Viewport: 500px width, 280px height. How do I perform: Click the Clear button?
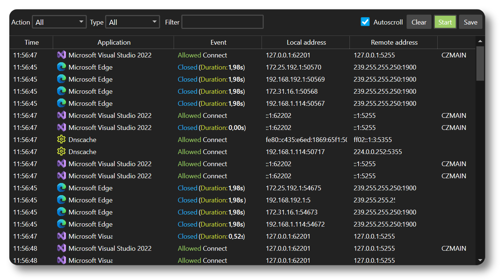(x=419, y=22)
